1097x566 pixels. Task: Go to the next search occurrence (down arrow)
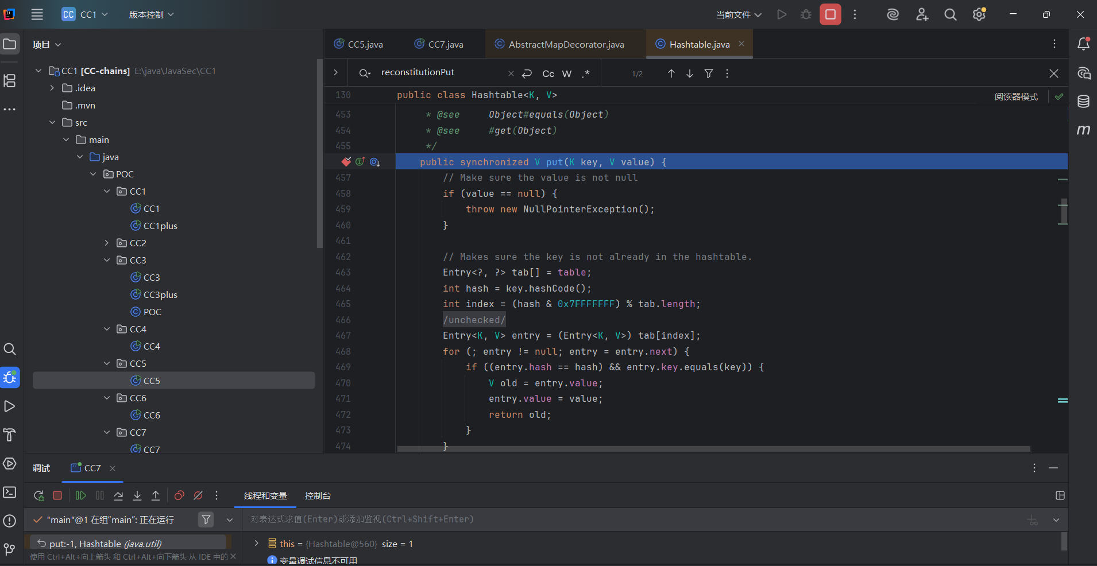[x=690, y=73]
